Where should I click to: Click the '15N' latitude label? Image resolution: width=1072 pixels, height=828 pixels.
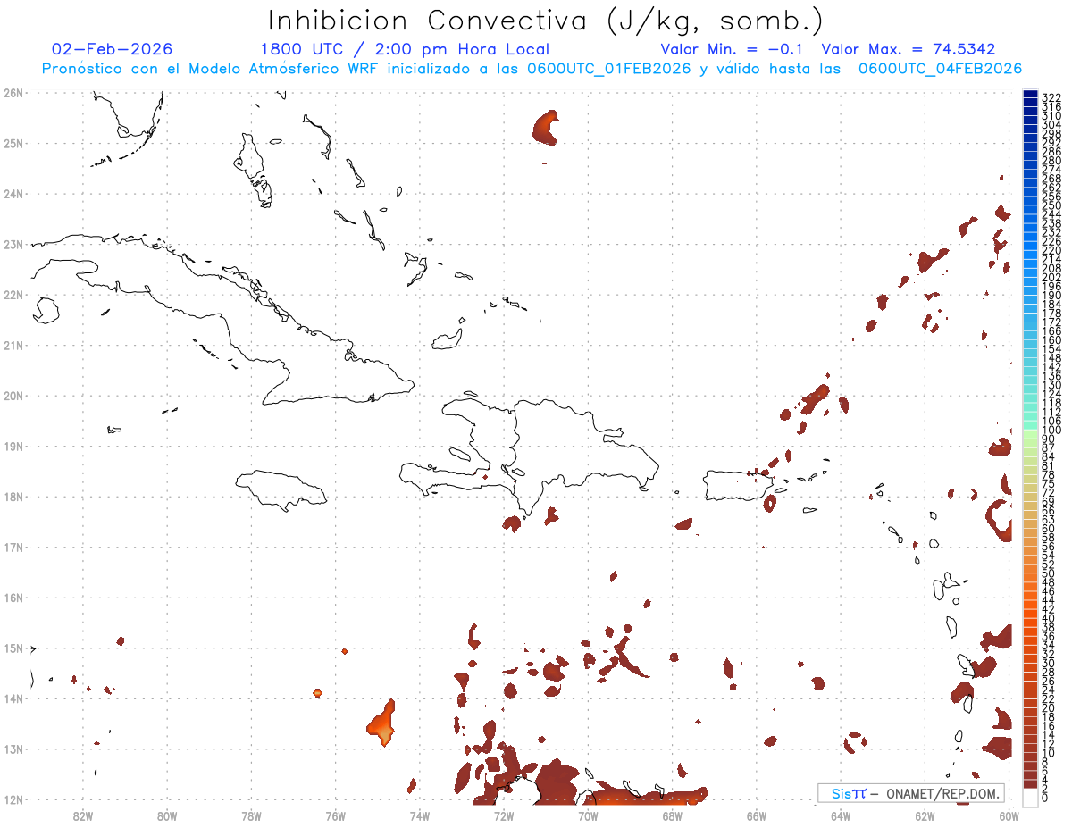[x=13, y=648]
